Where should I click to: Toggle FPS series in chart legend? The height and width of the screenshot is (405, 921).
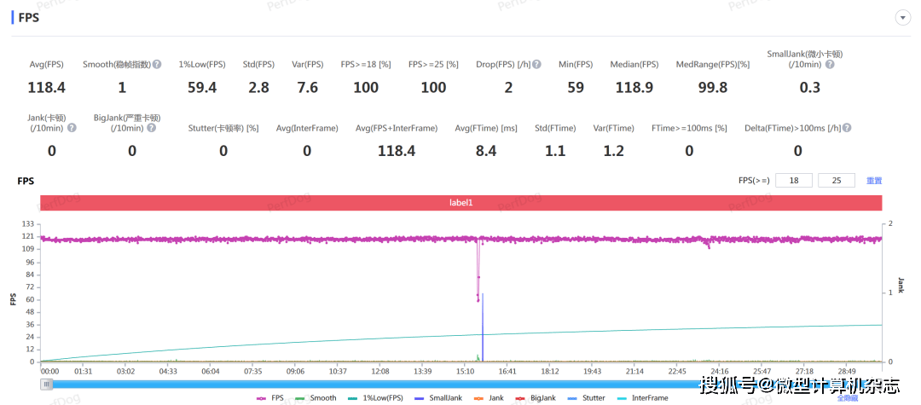tap(270, 397)
